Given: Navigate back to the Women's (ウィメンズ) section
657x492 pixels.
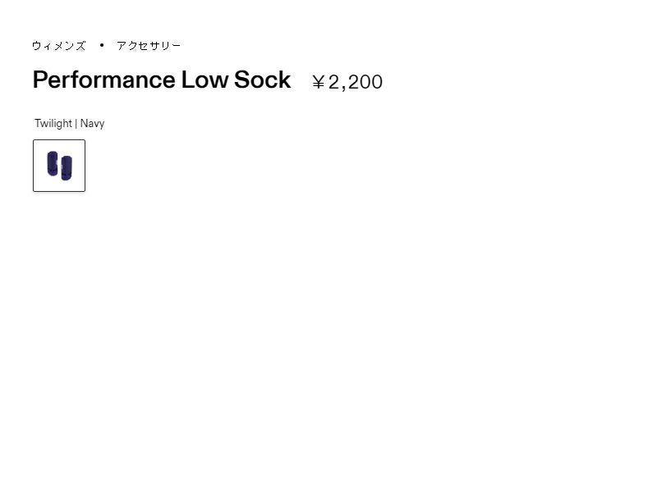Looking at the screenshot, I should [58, 46].
